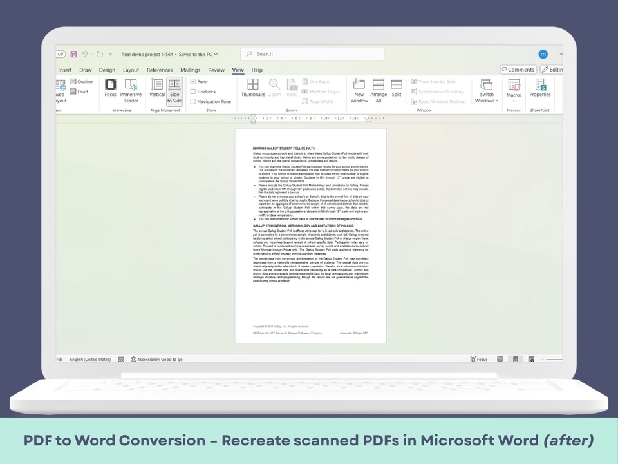
Task: Split the document window
Action: (397, 88)
